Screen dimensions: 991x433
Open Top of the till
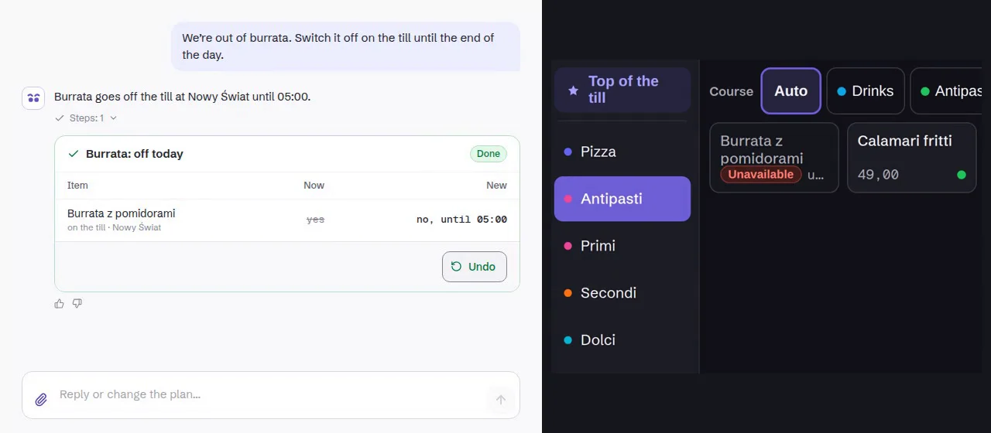click(622, 90)
